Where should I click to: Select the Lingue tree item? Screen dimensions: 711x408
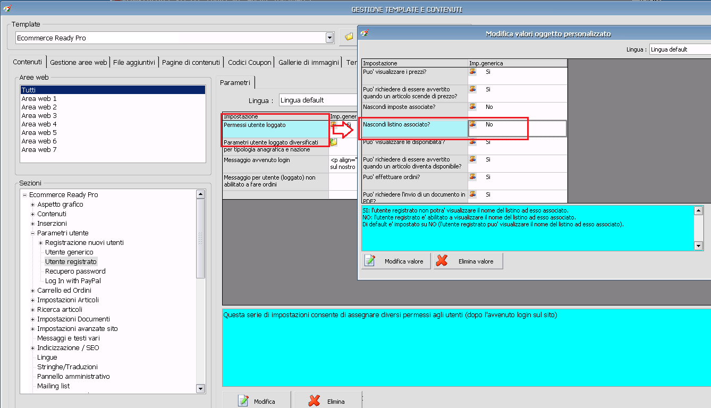47,358
